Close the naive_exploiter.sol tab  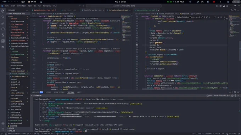click(x=158, y=10)
